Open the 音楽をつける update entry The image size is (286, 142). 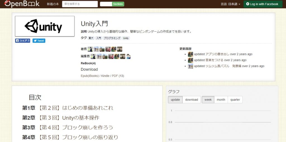(214, 60)
